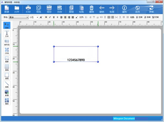Choose the Table (表格) tool
The image size is (164, 122).
click(7, 67)
